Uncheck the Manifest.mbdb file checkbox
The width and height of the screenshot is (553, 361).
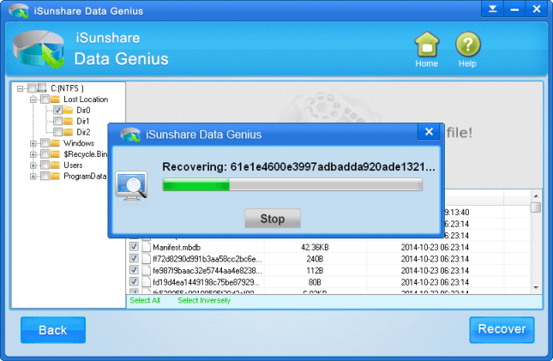pyautogui.click(x=134, y=246)
